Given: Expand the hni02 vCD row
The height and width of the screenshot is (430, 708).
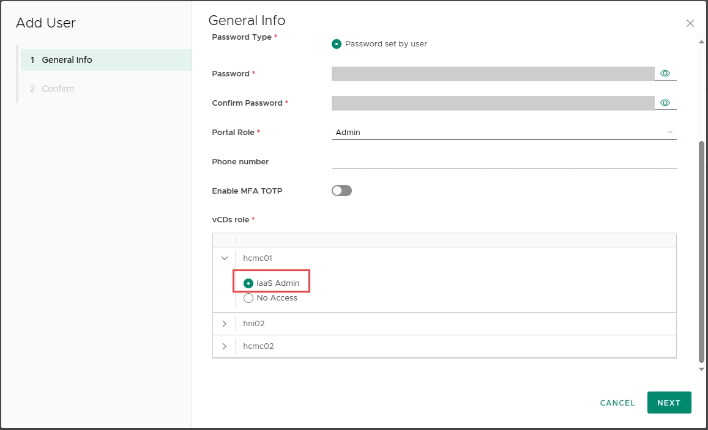Looking at the screenshot, I should [225, 324].
